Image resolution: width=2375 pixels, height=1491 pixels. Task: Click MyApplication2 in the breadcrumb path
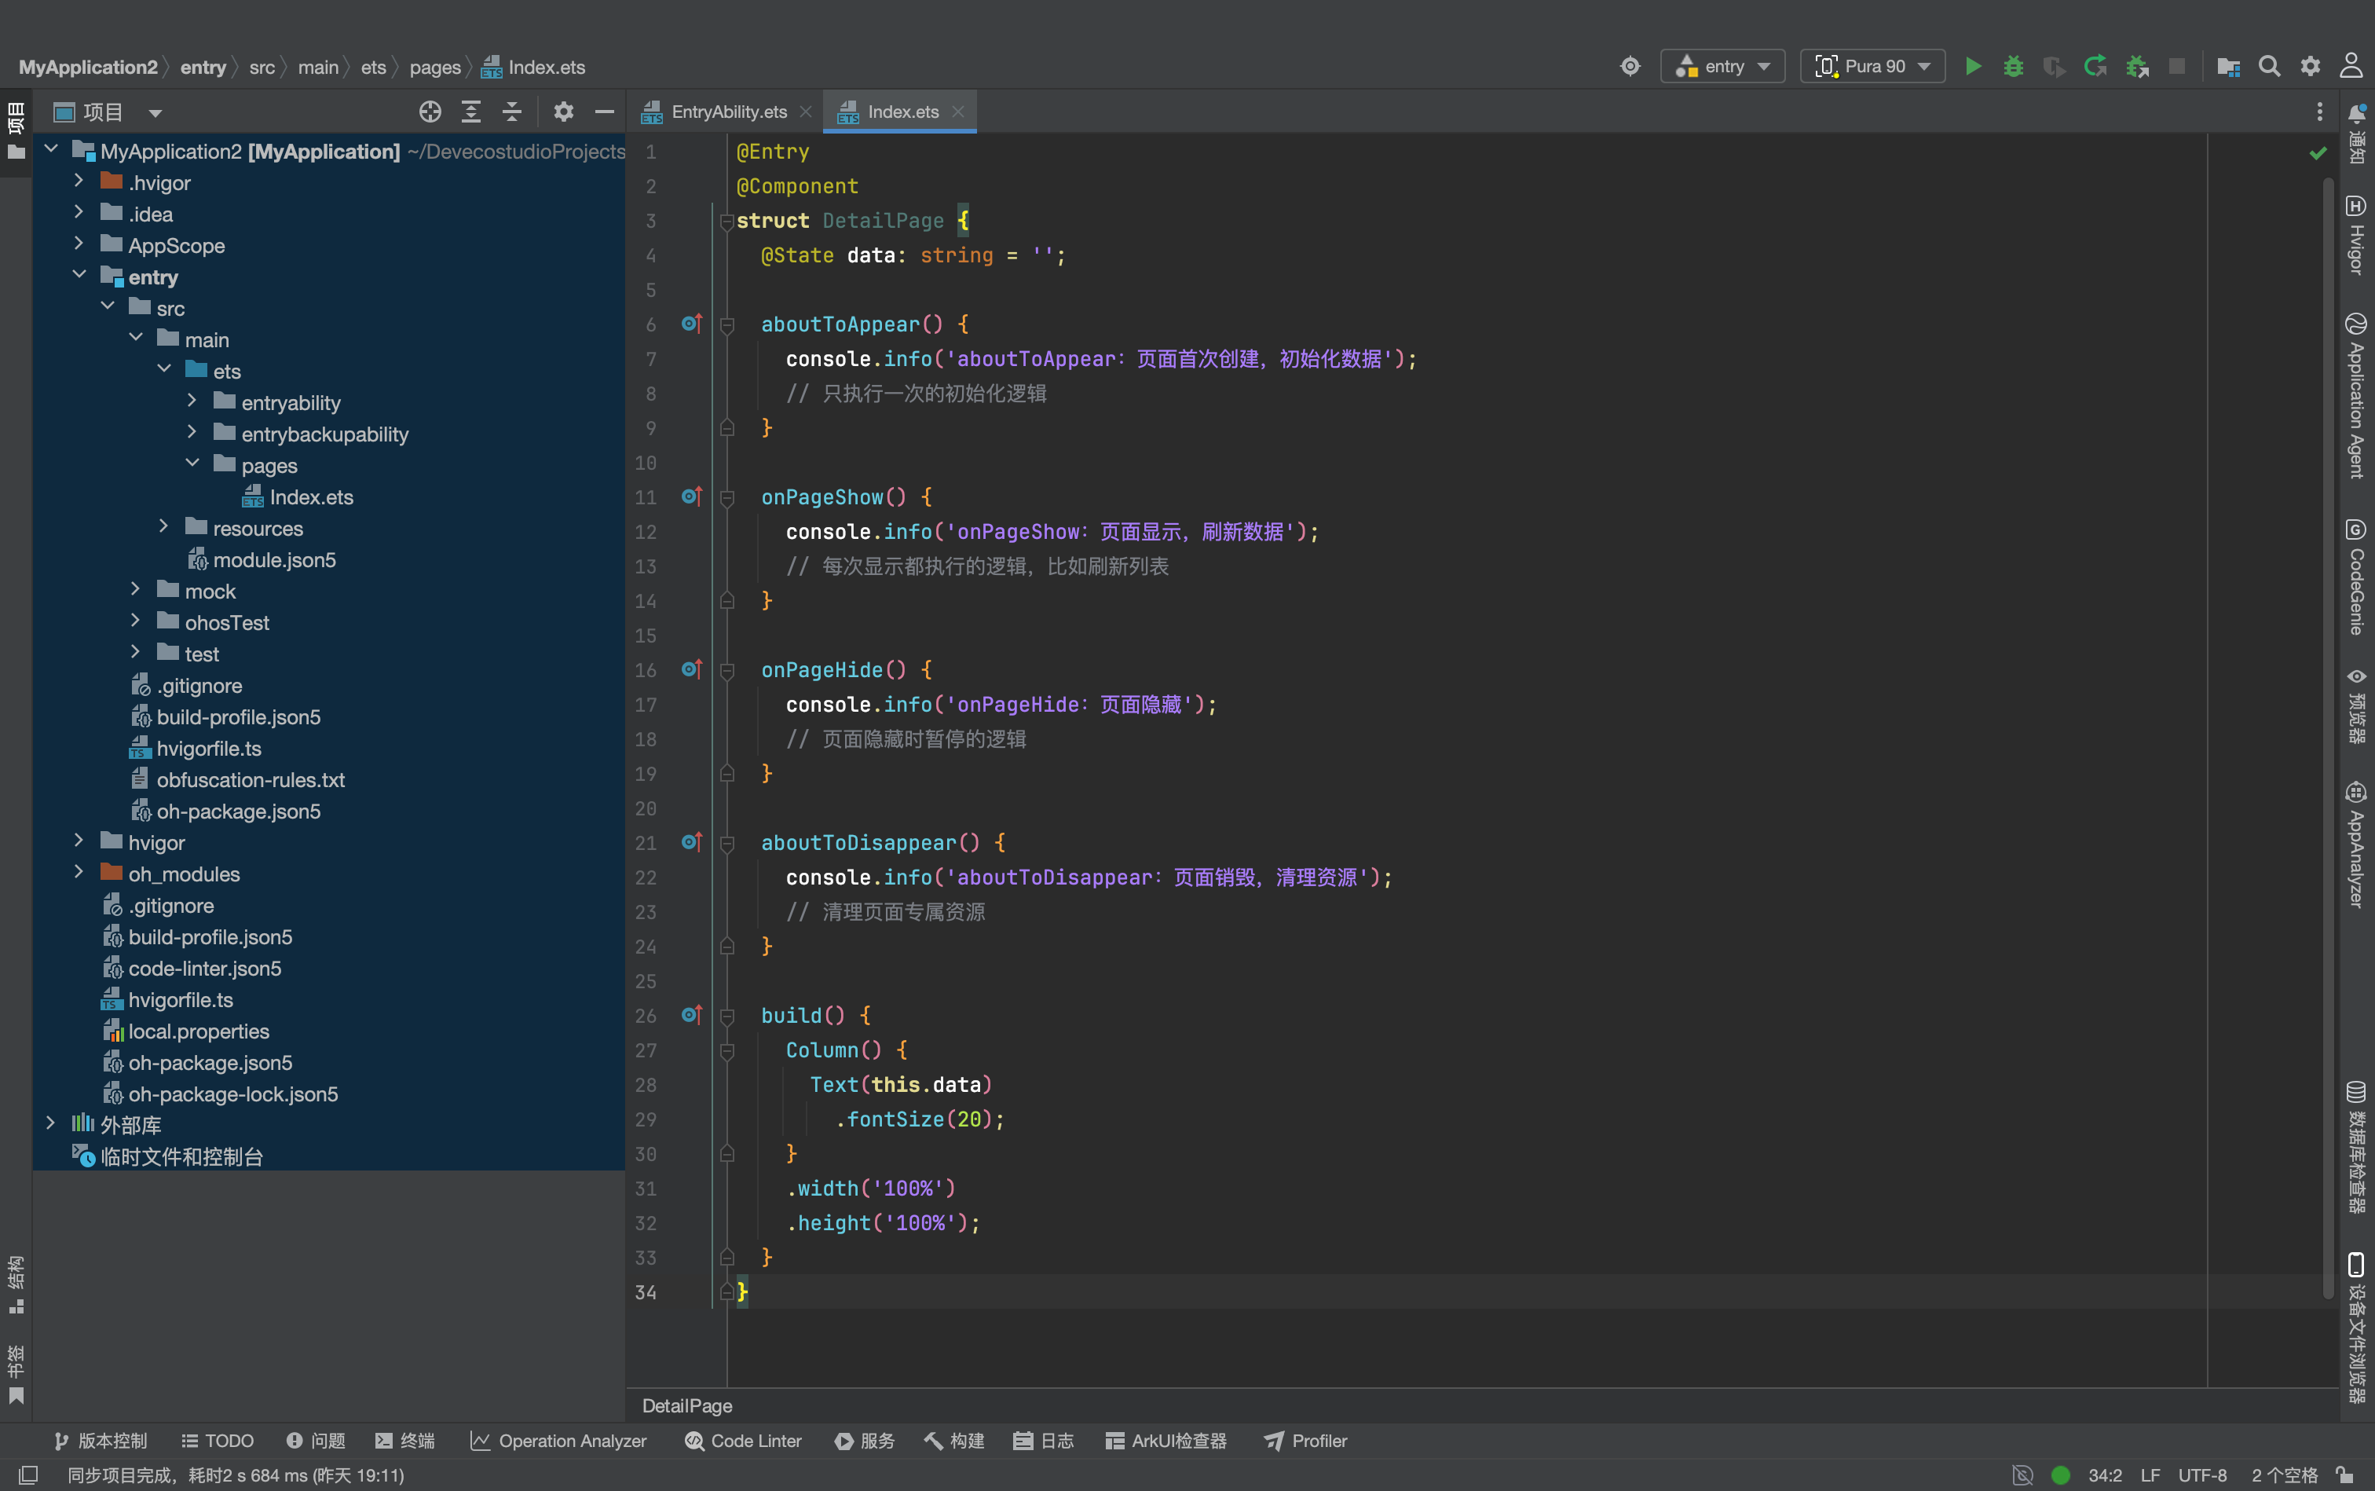(x=88, y=67)
